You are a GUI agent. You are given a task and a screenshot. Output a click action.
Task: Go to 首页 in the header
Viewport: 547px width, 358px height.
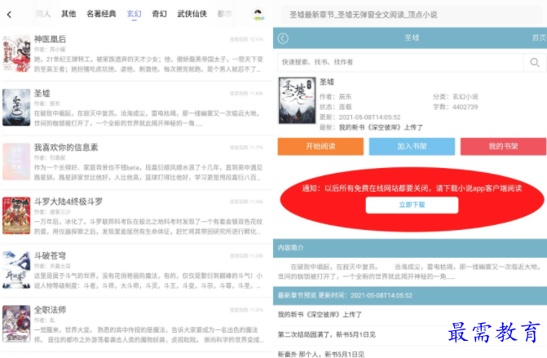point(539,38)
